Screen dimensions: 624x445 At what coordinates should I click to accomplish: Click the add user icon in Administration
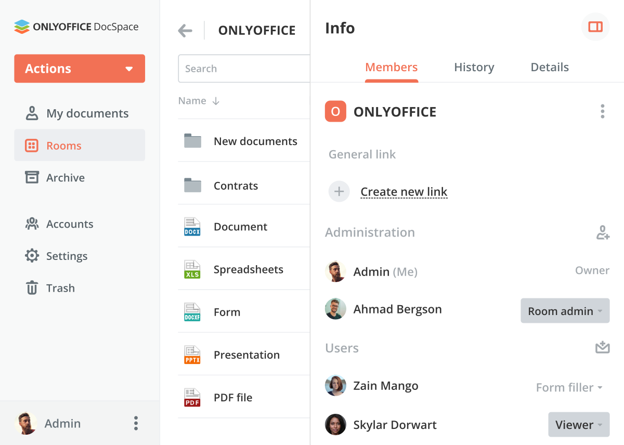[x=602, y=232]
